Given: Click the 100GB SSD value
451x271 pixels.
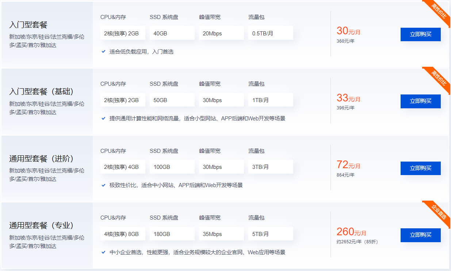Looking at the screenshot, I should click(172, 167).
